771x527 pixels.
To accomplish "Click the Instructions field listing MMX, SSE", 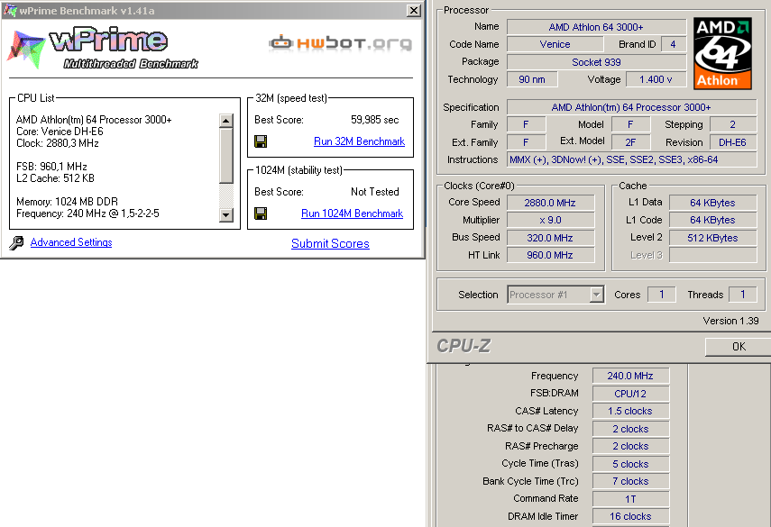I will click(631, 159).
